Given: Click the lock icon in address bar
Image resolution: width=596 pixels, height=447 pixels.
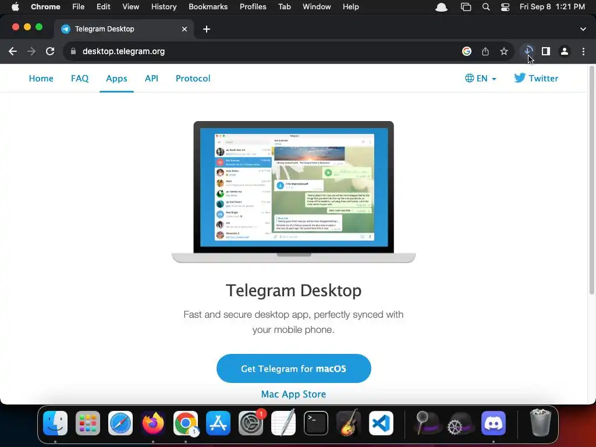Looking at the screenshot, I should pyautogui.click(x=73, y=51).
